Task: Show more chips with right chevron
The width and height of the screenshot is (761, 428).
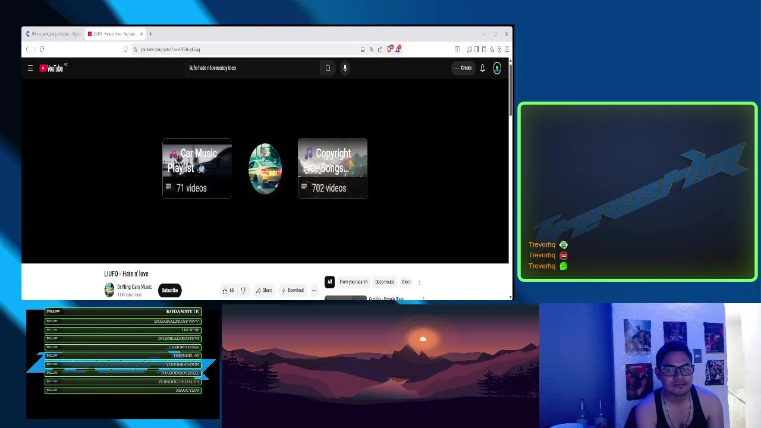Action: coord(420,282)
